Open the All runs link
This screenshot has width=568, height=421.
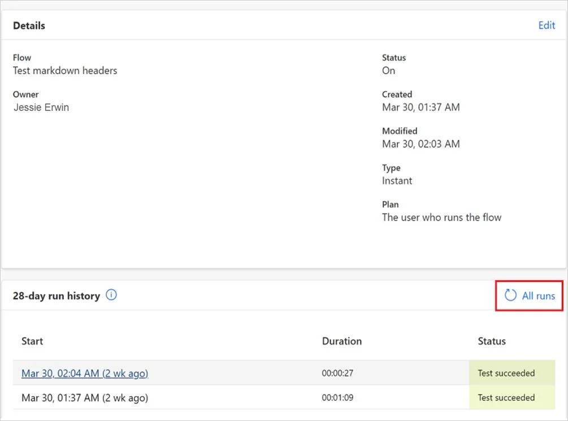coord(538,296)
